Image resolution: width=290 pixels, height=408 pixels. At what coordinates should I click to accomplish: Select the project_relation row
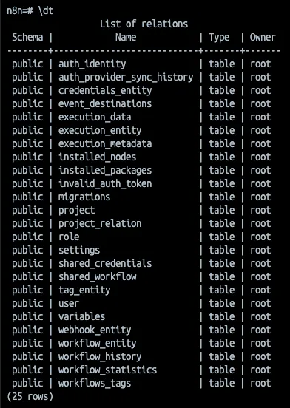tap(141, 223)
